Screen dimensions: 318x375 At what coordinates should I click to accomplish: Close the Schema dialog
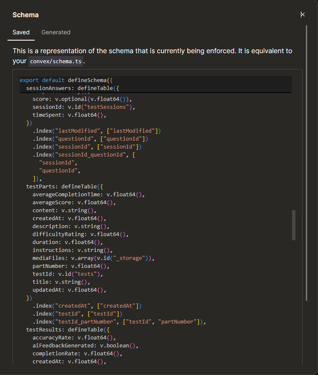point(303,15)
